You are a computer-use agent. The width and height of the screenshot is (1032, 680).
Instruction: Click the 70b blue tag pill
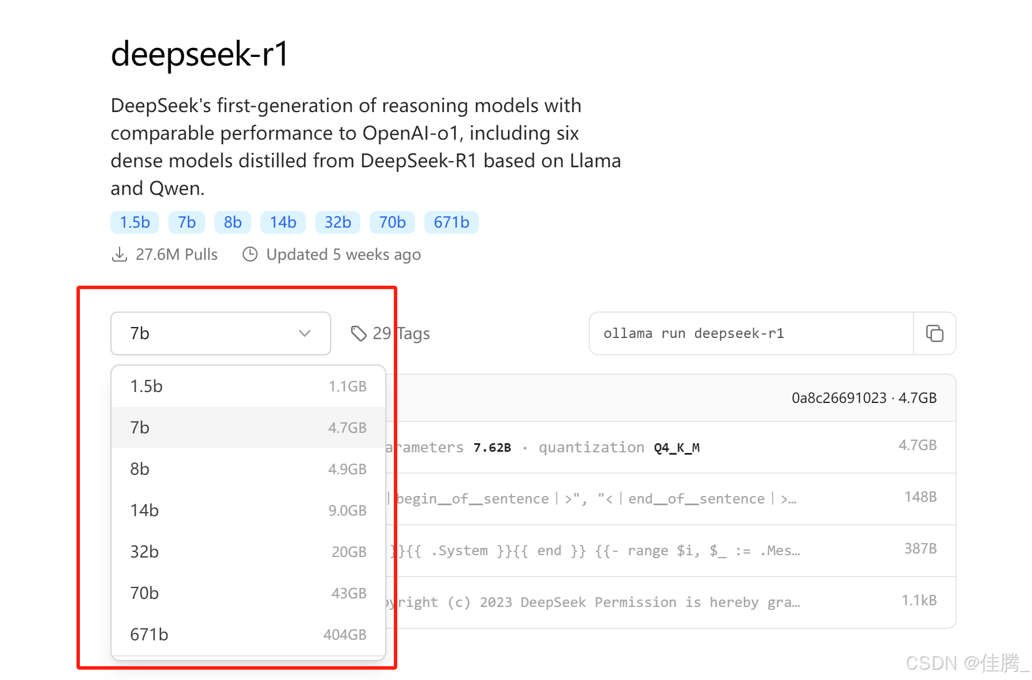click(x=392, y=222)
